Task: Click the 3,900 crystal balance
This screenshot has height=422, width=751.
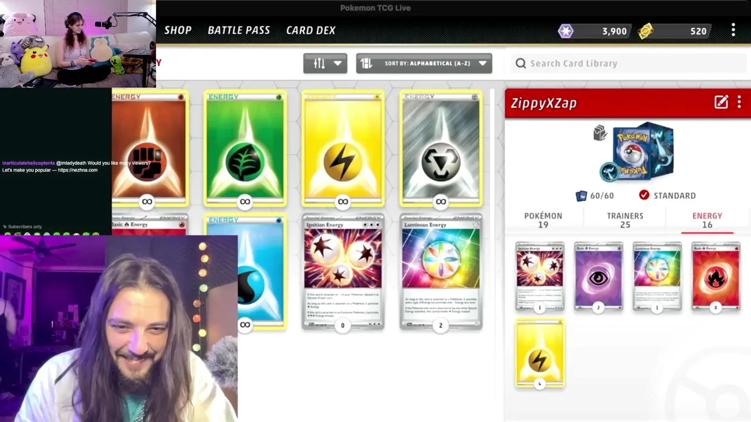Action: [614, 31]
